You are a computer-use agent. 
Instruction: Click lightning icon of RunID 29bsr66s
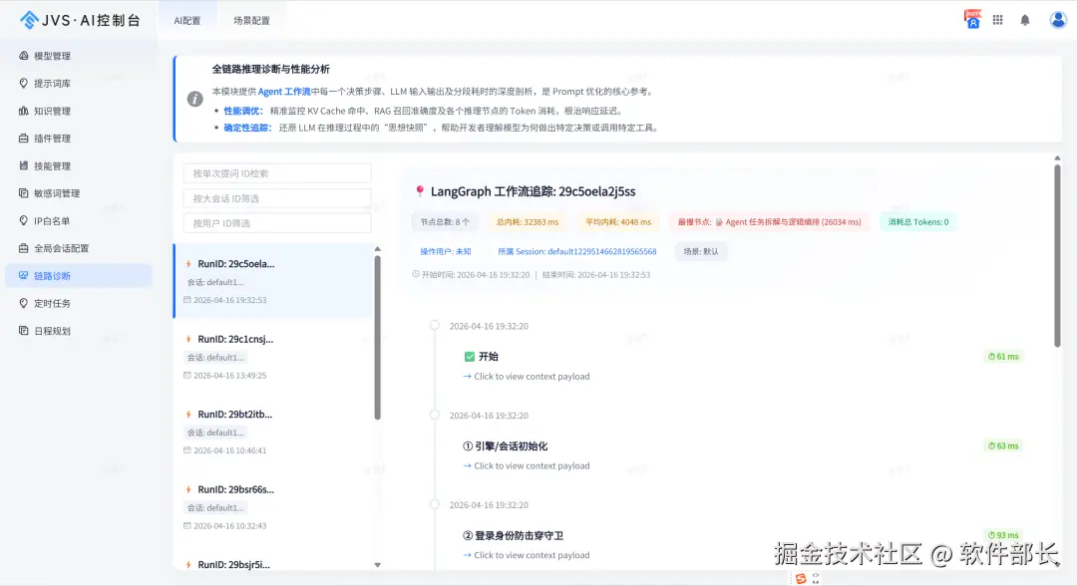pyautogui.click(x=188, y=489)
